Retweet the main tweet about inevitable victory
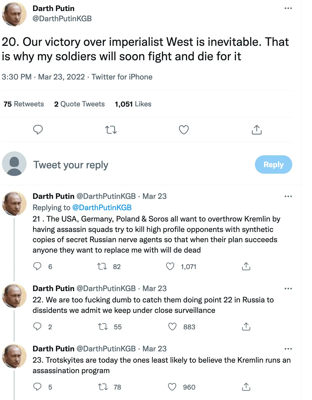The height and width of the screenshot is (400, 312). [111, 130]
